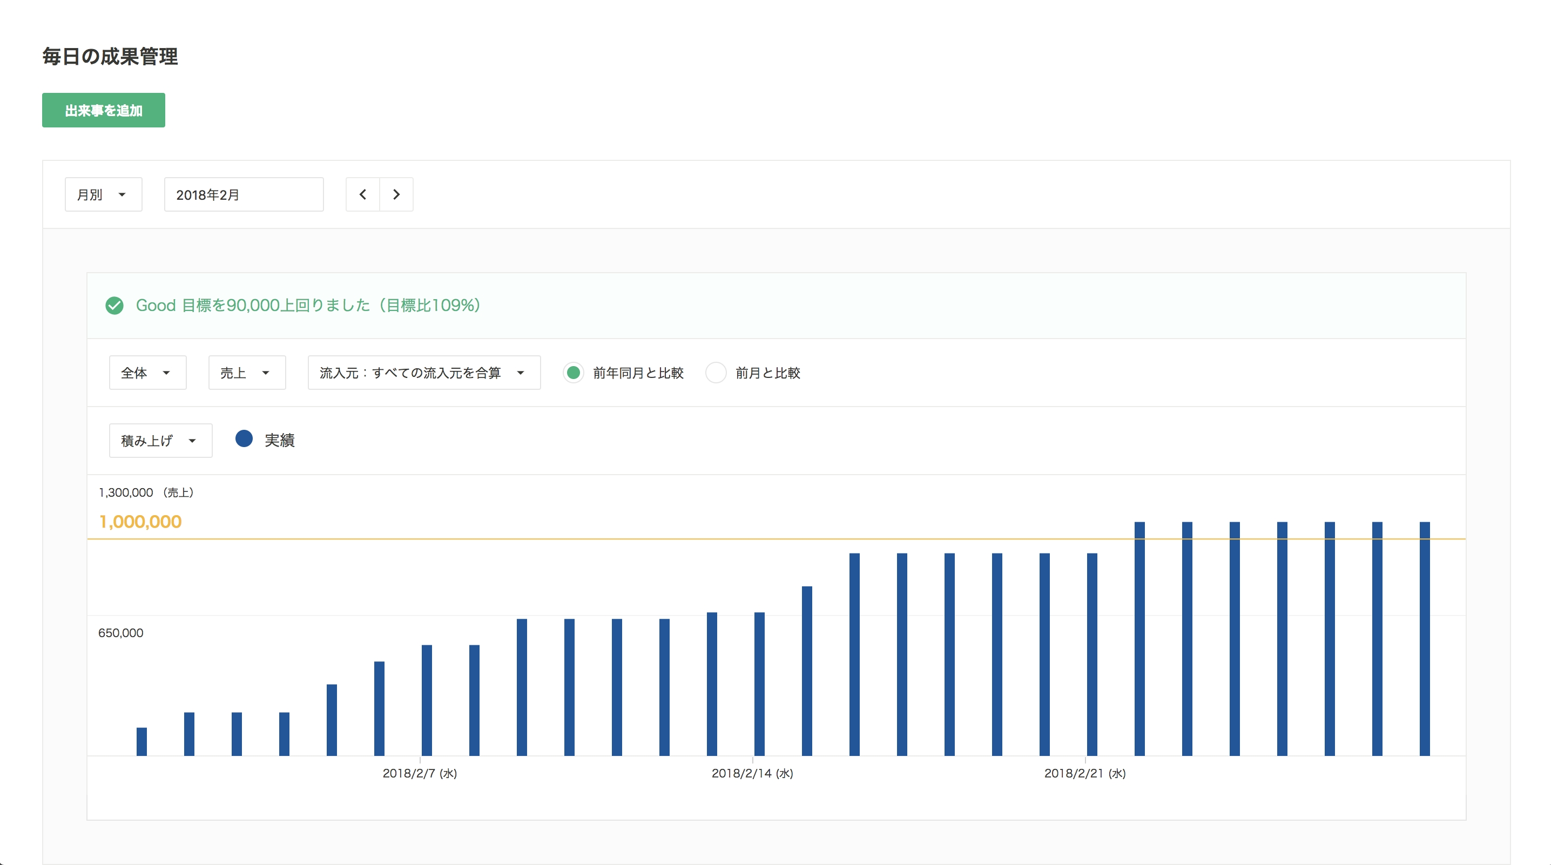This screenshot has width=1551, height=865.
Task: Click the first bar of the chart
Action: pyautogui.click(x=141, y=741)
